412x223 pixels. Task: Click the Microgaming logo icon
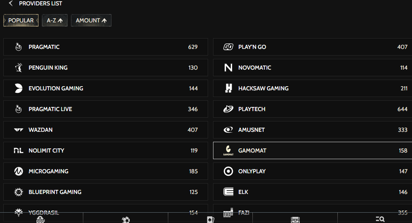18,171
